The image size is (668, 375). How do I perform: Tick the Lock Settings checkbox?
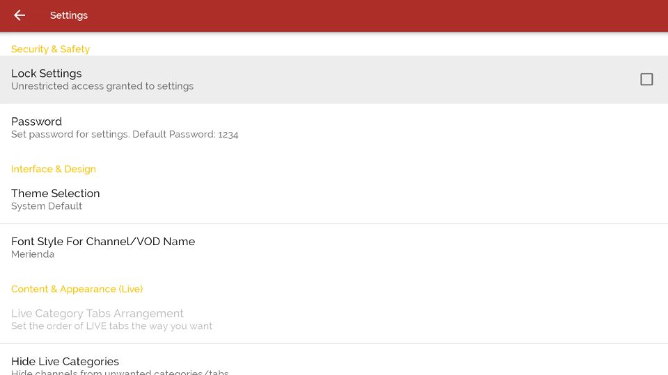(646, 79)
